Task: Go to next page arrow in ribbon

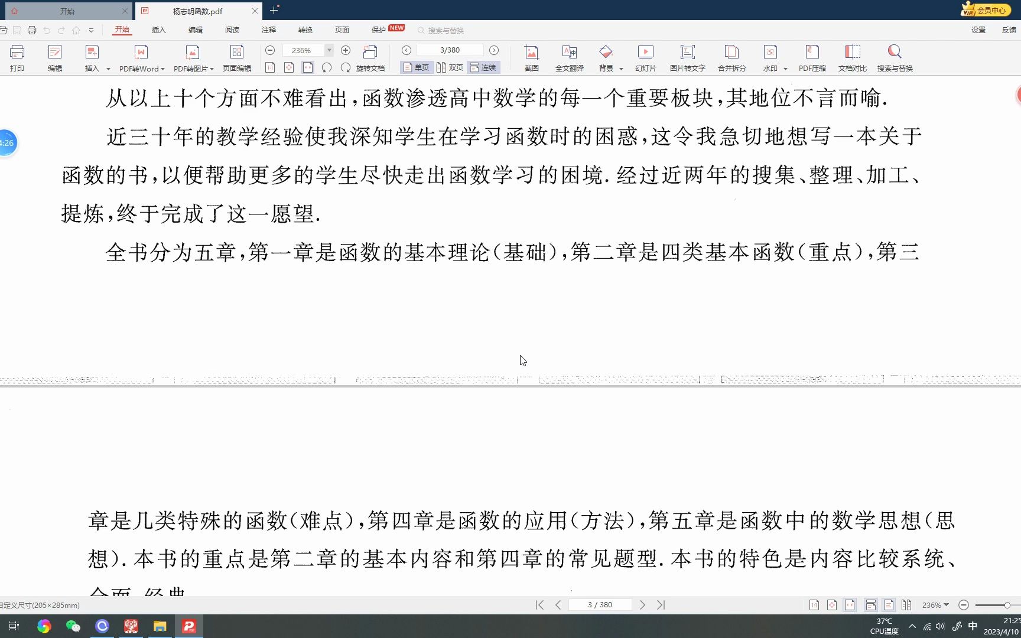Action: (494, 50)
